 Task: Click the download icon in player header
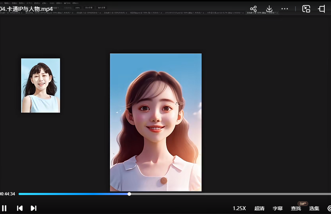pos(269,9)
